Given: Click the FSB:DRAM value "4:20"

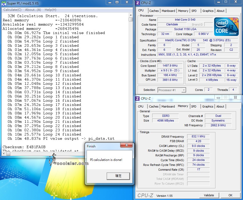Looking at the screenshot, I should pyautogui.click(x=198, y=141).
